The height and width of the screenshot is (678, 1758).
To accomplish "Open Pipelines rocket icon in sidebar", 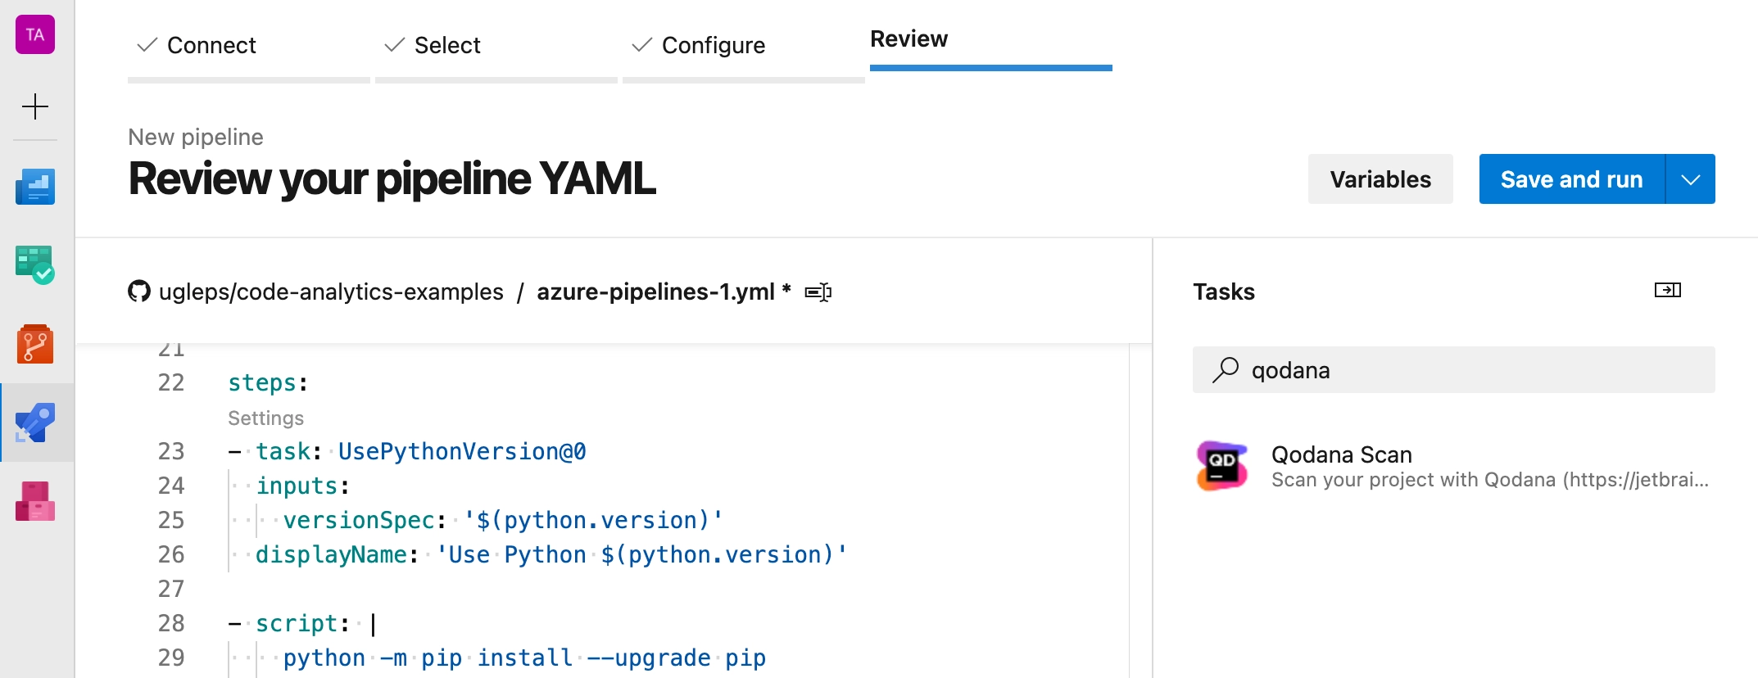I will (x=35, y=423).
